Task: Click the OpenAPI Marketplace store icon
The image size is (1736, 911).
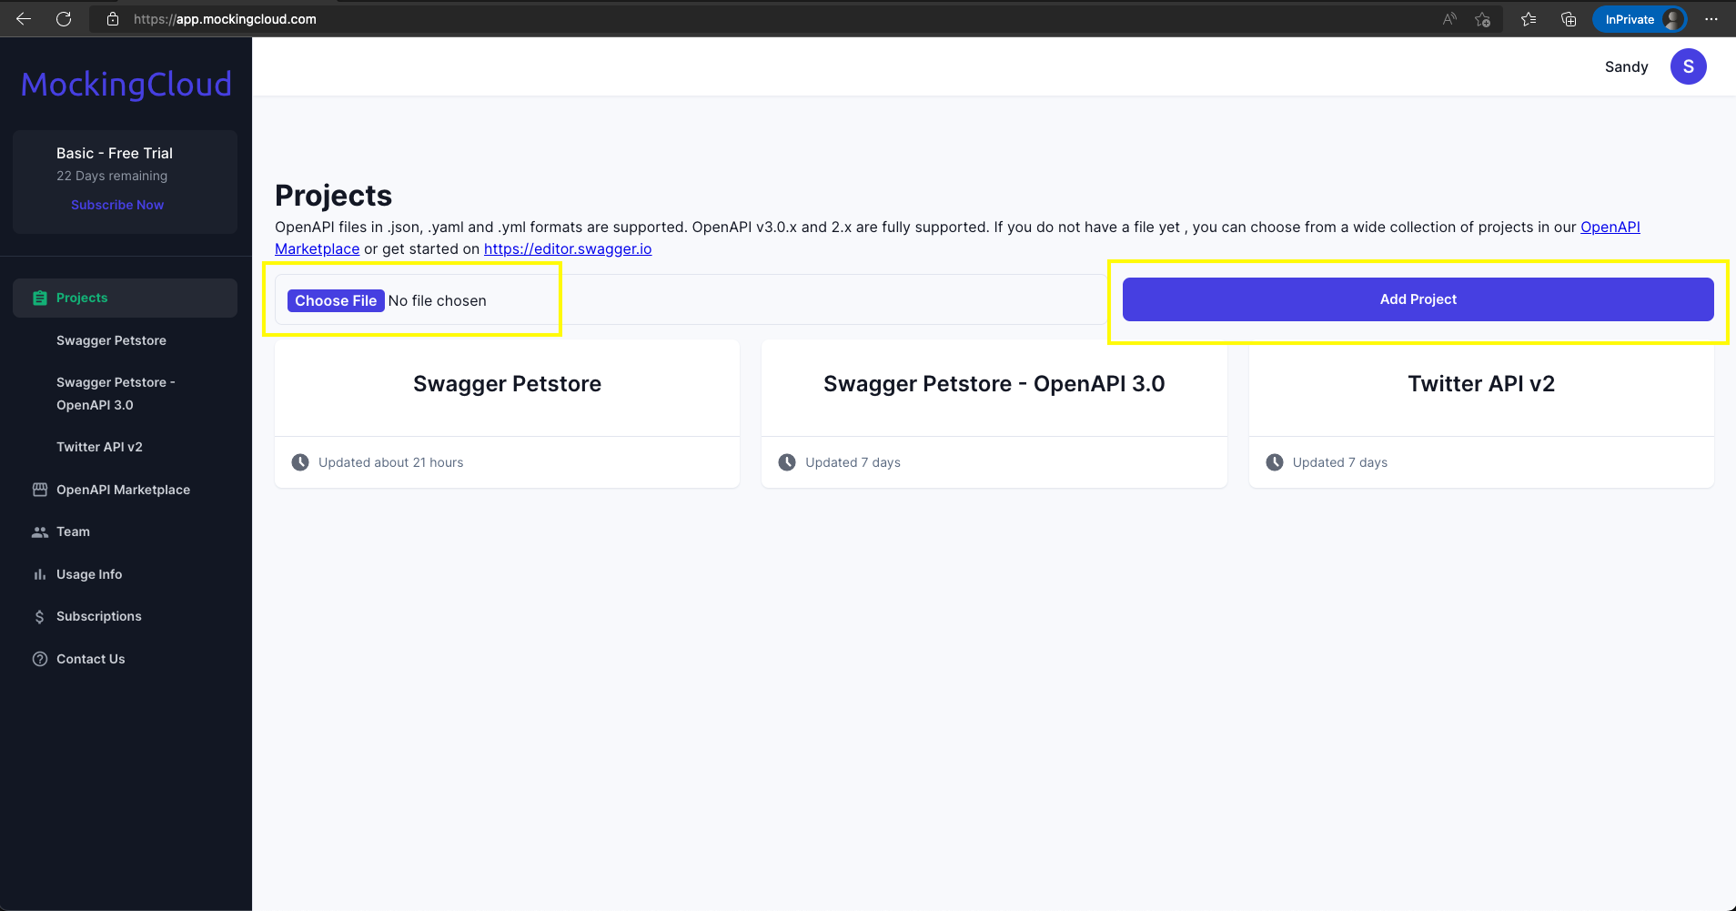Action: coord(40,490)
